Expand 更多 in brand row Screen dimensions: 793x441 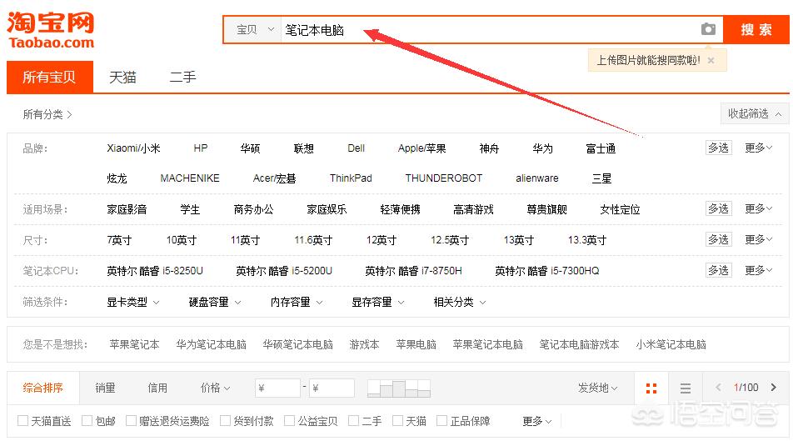[758, 148]
